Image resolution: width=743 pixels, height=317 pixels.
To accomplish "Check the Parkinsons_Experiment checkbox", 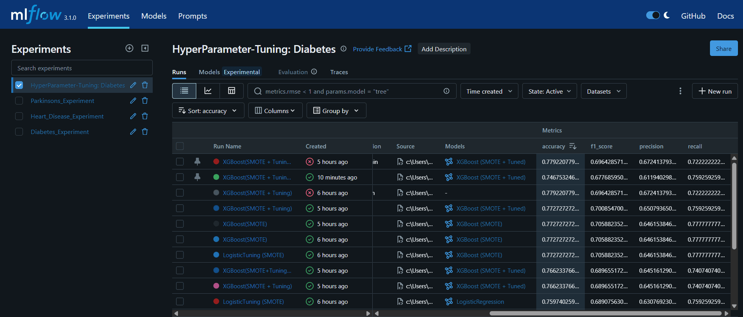I will tap(19, 101).
